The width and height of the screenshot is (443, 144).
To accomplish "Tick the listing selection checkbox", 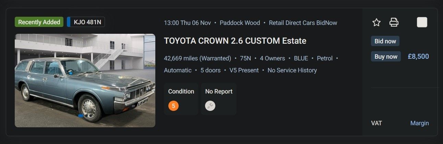I will point(422,23).
